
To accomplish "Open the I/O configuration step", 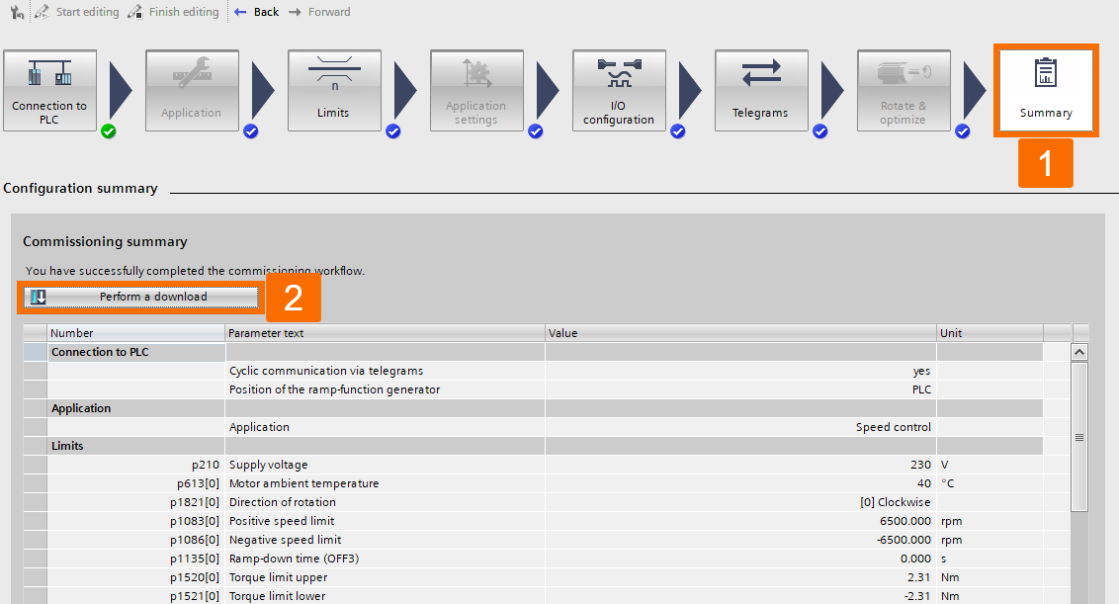I will click(619, 90).
